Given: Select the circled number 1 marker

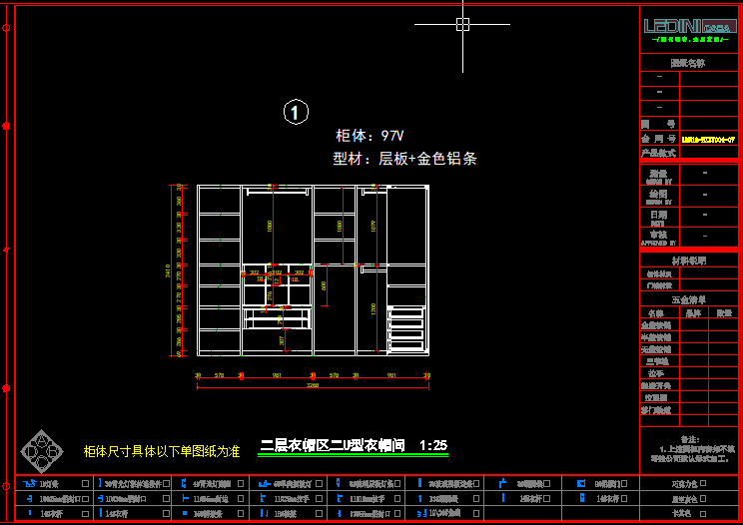Looking at the screenshot, I should tap(296, 112).
